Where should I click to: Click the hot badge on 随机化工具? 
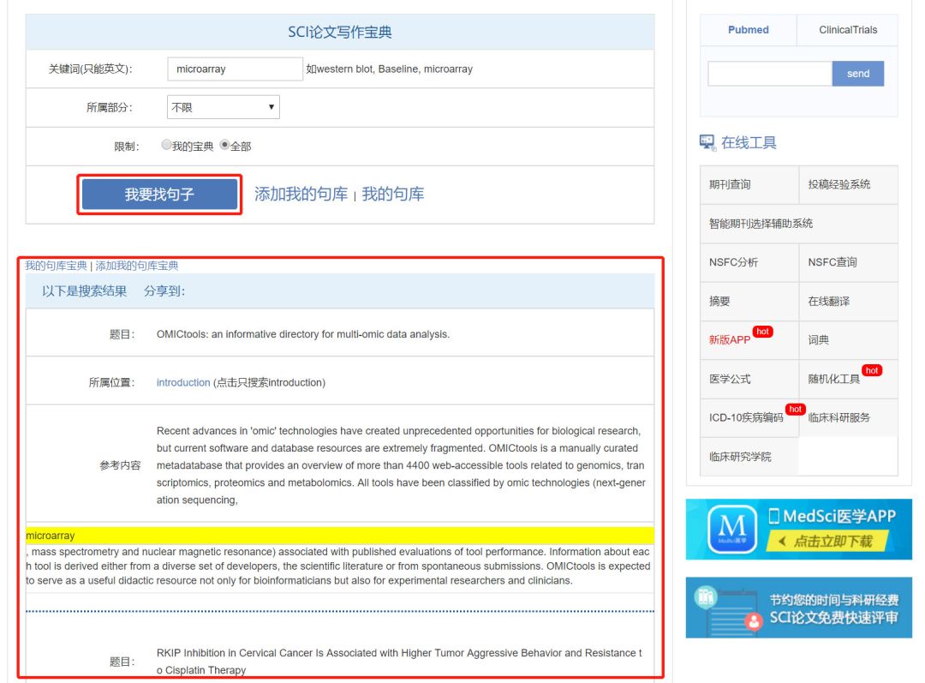coord(872,371)
